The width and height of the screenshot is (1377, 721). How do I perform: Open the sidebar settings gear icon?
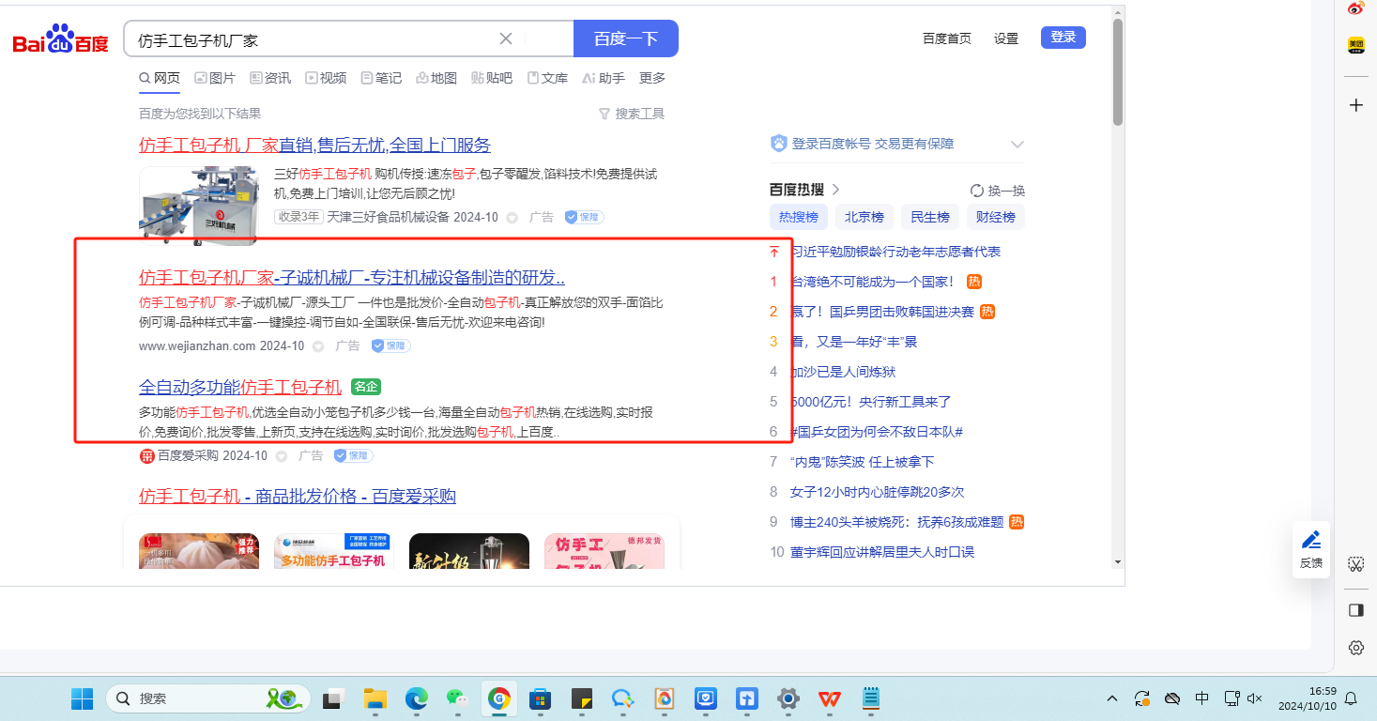[x=1355, y=648]
